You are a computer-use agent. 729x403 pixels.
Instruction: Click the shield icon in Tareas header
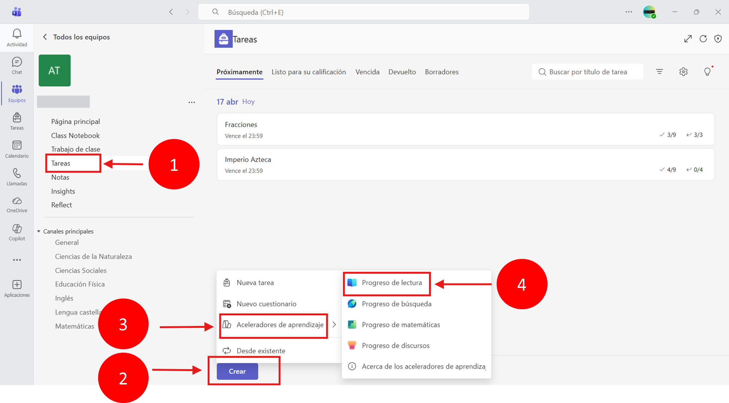point(718,39)
